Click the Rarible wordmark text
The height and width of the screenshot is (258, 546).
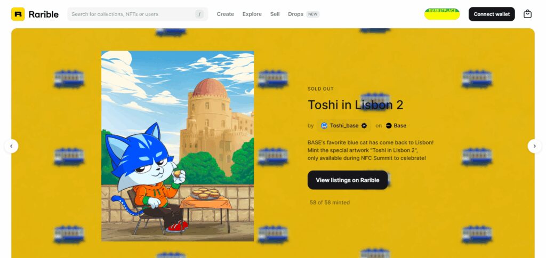44,14
